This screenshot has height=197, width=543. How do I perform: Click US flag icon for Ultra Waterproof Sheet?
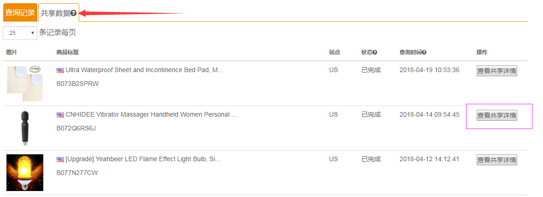tap(60, 70)
